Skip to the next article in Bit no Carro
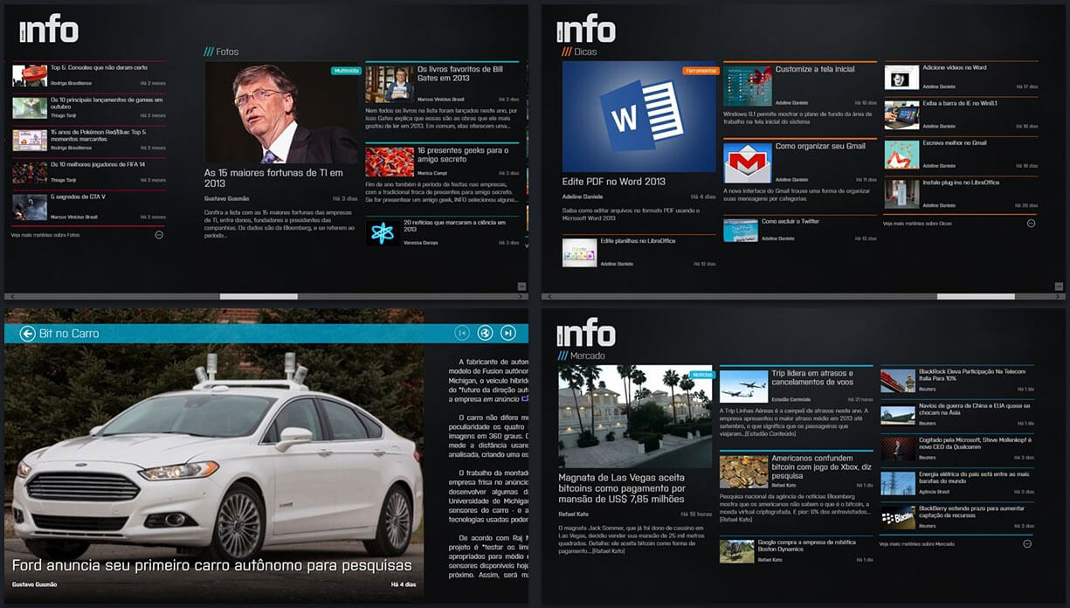1070x608 pixels. coord(508,333)
